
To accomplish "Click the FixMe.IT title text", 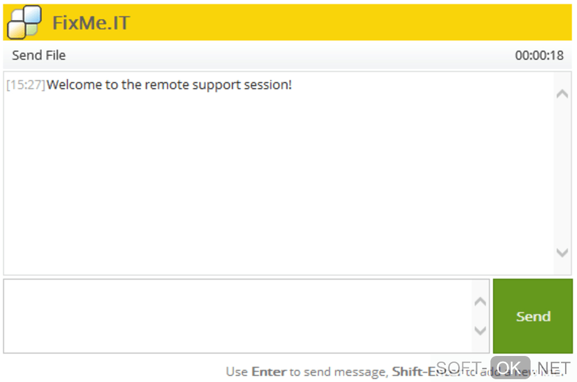I will point(91,23).
